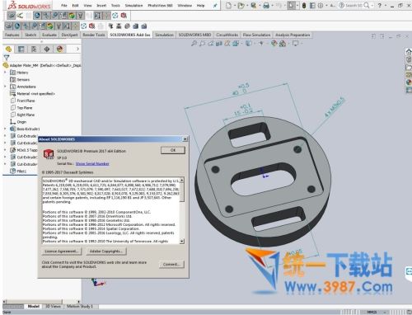The image size is (412, 315).
Task: Click the Zoom to Fit magnifier icon
Action: click(194, 43)
